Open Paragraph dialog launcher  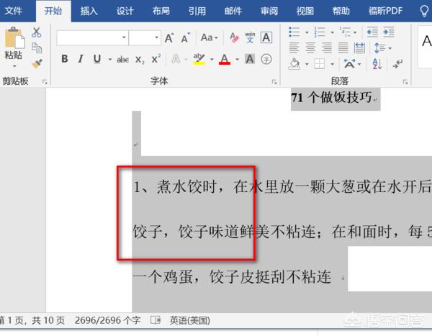click(405, 82)
